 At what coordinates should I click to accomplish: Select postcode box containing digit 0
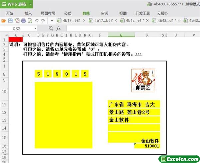(x=66, y=74)
